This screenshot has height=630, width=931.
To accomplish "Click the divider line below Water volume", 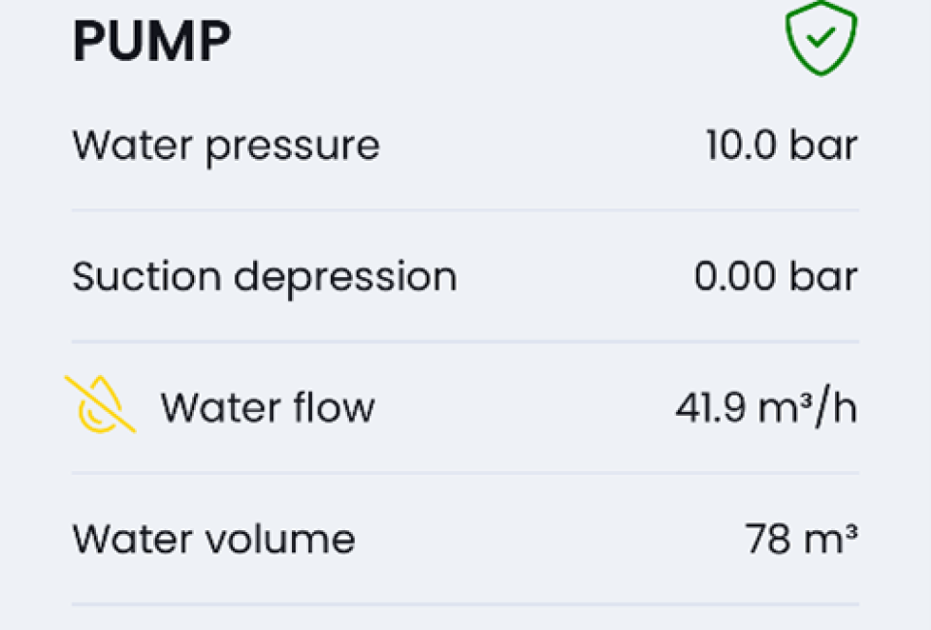I will (465, 604).
